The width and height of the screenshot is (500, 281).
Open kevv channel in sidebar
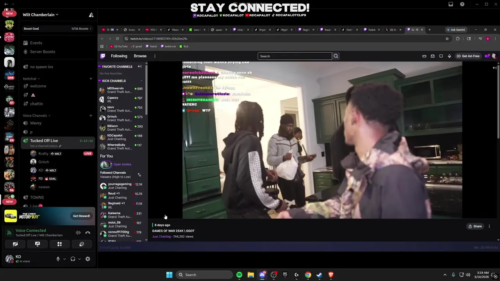click(121, 109)
